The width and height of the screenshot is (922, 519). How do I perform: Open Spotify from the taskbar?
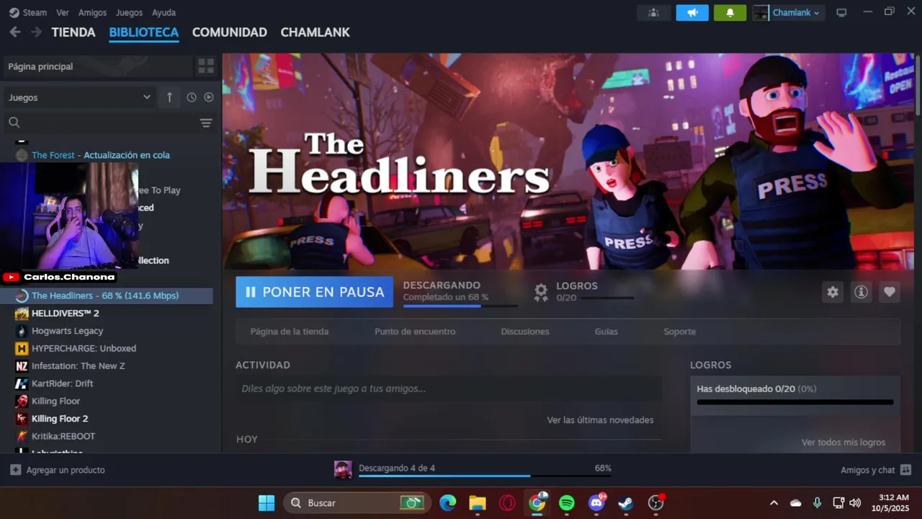click(567, 502)
